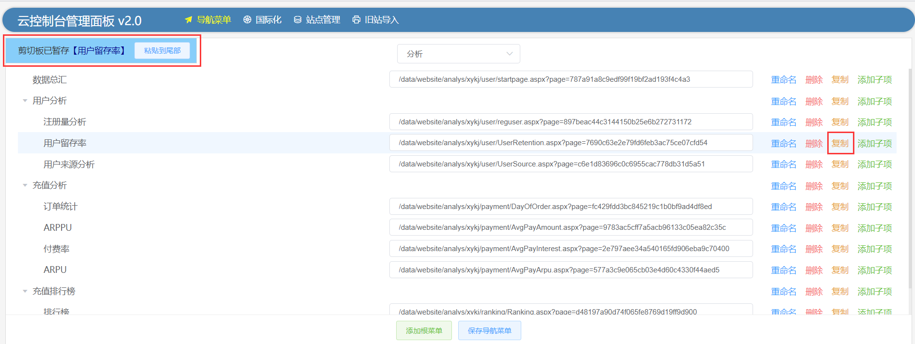Open the 分析 dropdown selector

click(x=458, y=54)
